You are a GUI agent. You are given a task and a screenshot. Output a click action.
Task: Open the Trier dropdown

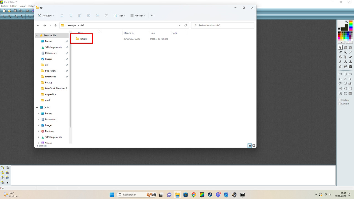click(120, 15)
